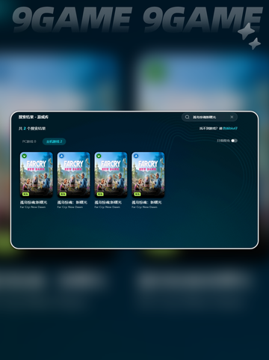Screen dimensions: 269x360
Task: Clear the search text with the X
Action: [x=232, y=117]
